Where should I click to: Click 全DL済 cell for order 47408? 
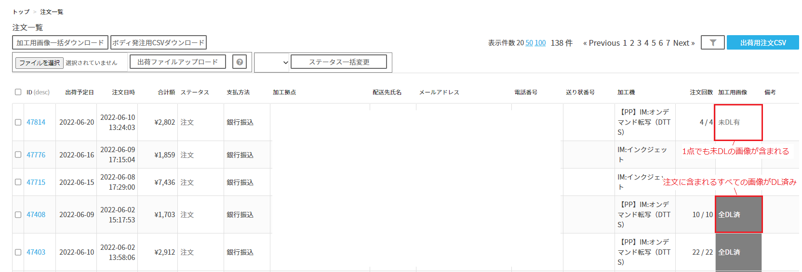[x=738, y=215]
